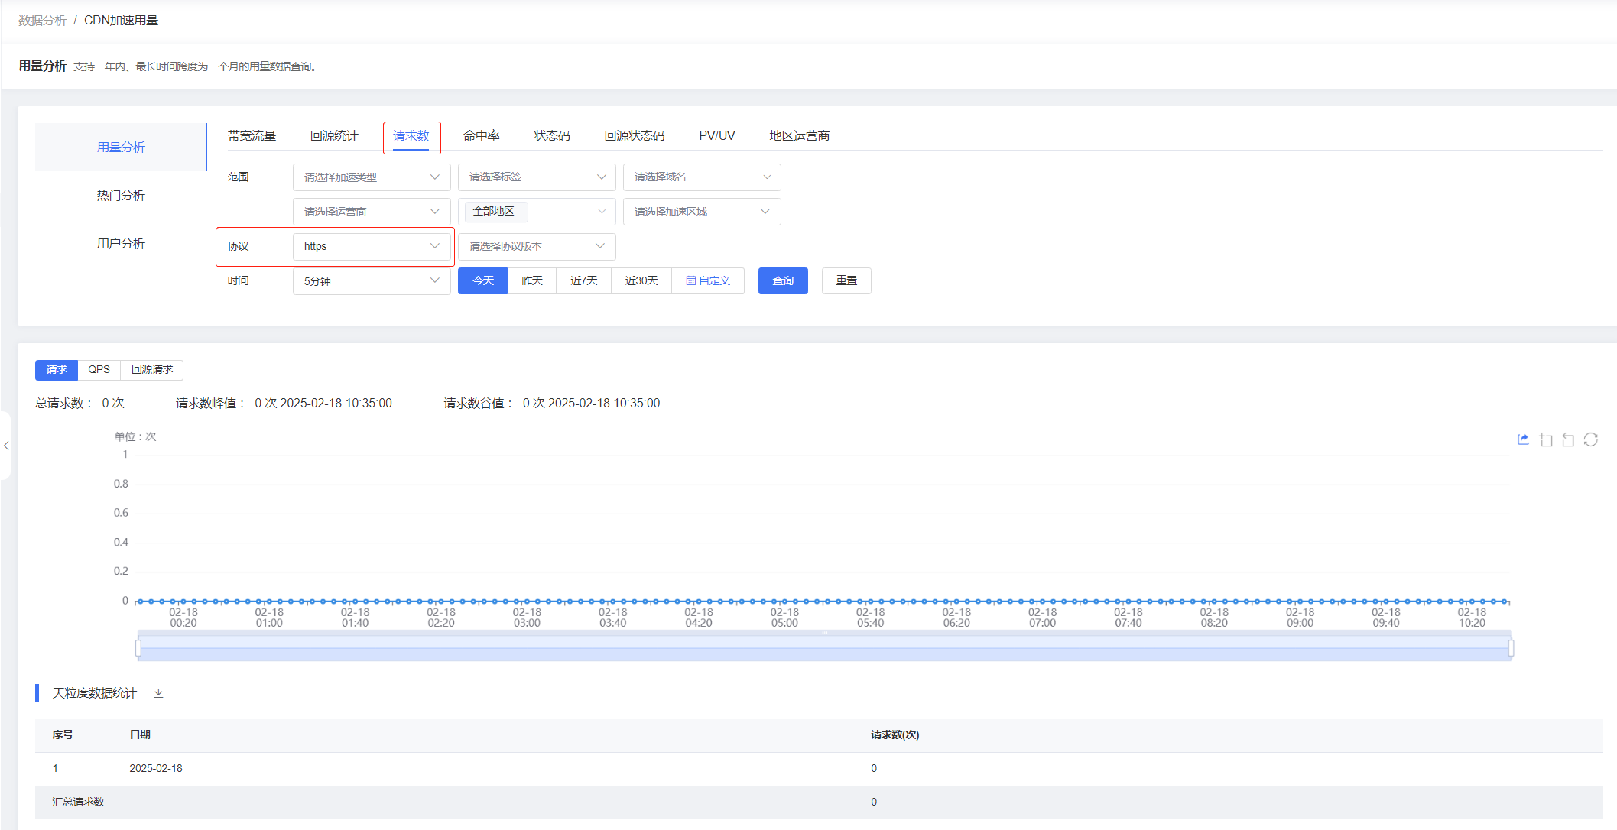Switch to the 回源统计 tab
The height and width of the screenshot is (830, 1617).
tap(334, 136)
